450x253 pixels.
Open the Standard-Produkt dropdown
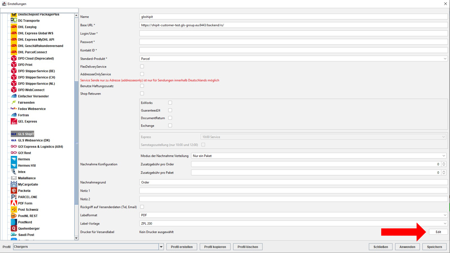pyautogui.click(x=293, y=59)
